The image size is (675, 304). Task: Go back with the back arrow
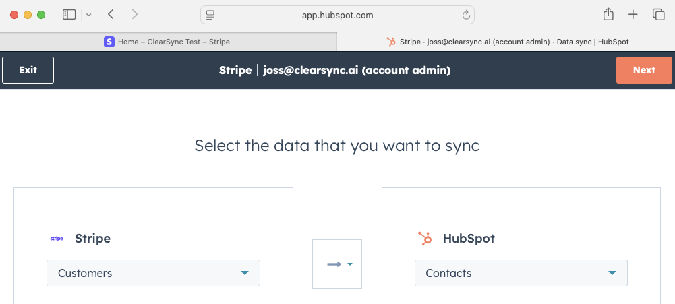click(x=111, y=14)
